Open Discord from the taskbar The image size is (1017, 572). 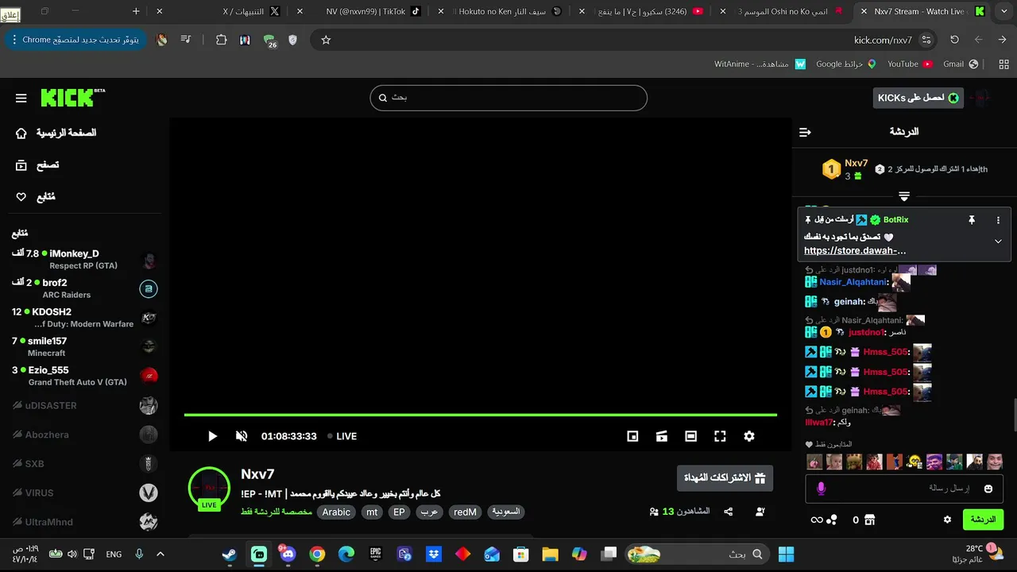click(x=288, y=554)
